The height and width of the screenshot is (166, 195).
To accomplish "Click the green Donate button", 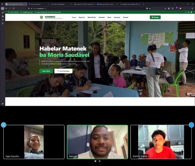I will click(155, 17).
